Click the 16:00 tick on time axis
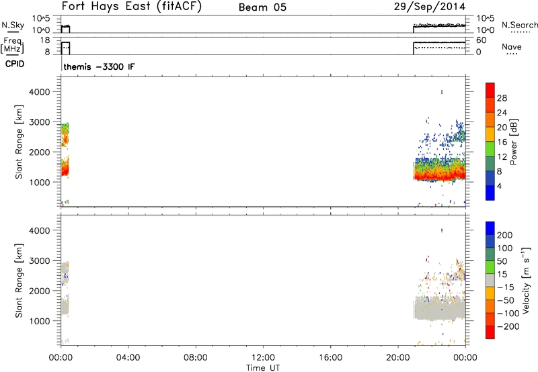This screenshot has width=538, height=372. [331, 357]
